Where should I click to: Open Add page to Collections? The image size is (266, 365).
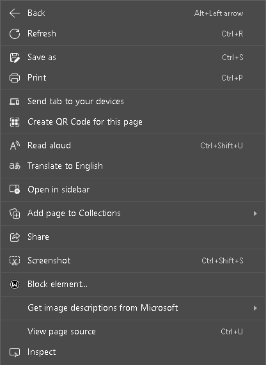[133, 214]
